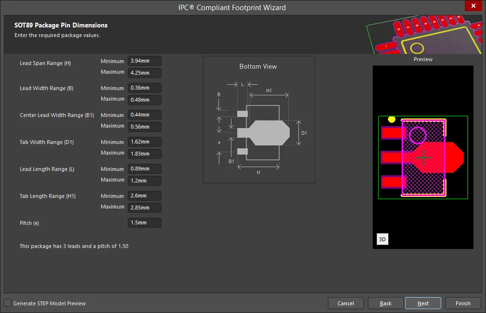Edit Lead Span Range maximum field

(145, 73)
